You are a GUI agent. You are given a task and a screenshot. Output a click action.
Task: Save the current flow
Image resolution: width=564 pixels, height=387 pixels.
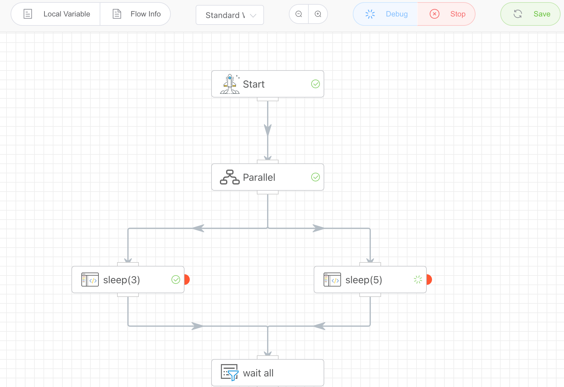pos(530,14)
